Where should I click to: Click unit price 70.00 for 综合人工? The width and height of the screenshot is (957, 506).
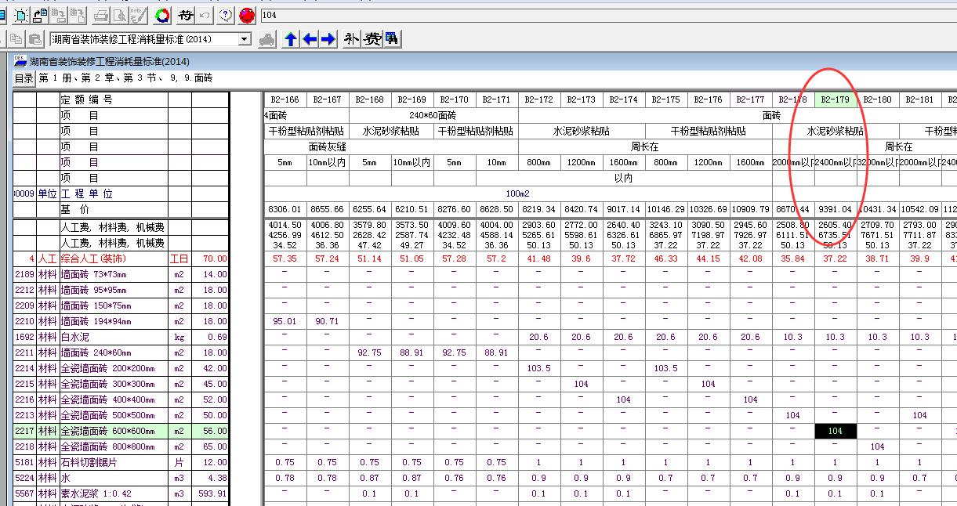(210, 258)
